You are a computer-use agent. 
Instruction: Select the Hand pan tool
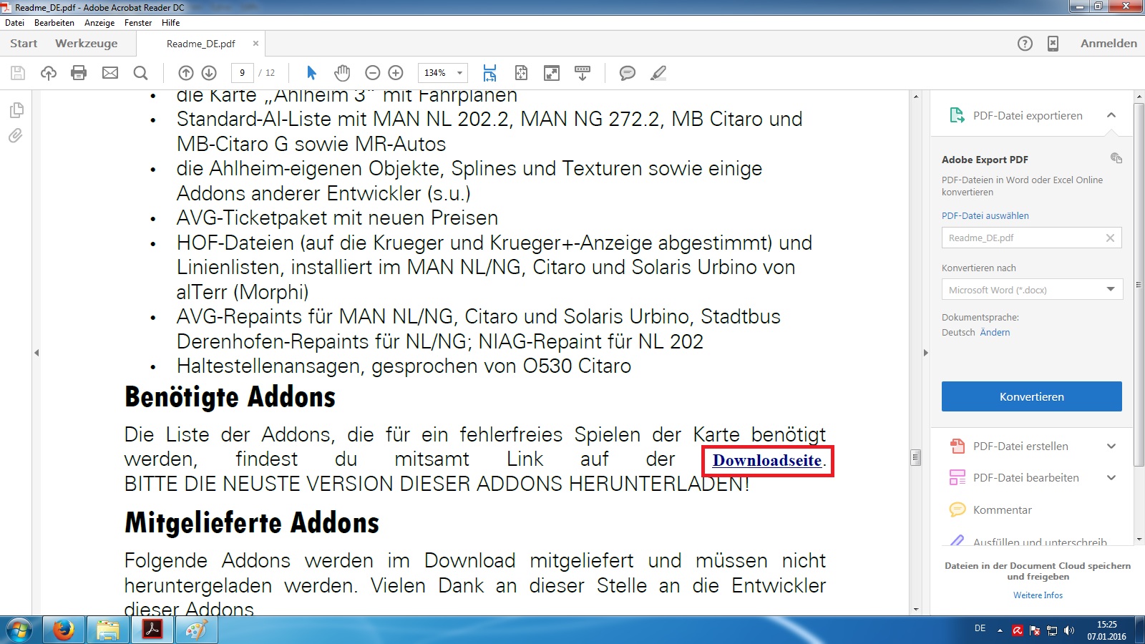click(342, 73)
